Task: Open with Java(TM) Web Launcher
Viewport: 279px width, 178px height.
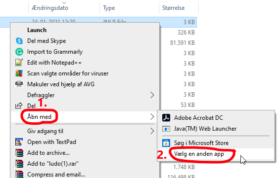Action: click(216, 129)
